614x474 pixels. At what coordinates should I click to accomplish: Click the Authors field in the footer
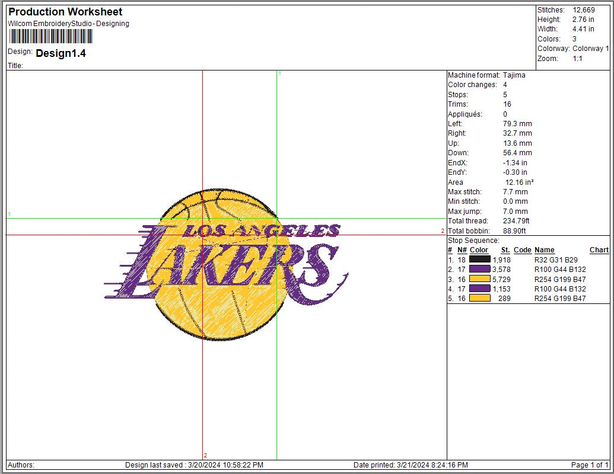pos(21,466)
